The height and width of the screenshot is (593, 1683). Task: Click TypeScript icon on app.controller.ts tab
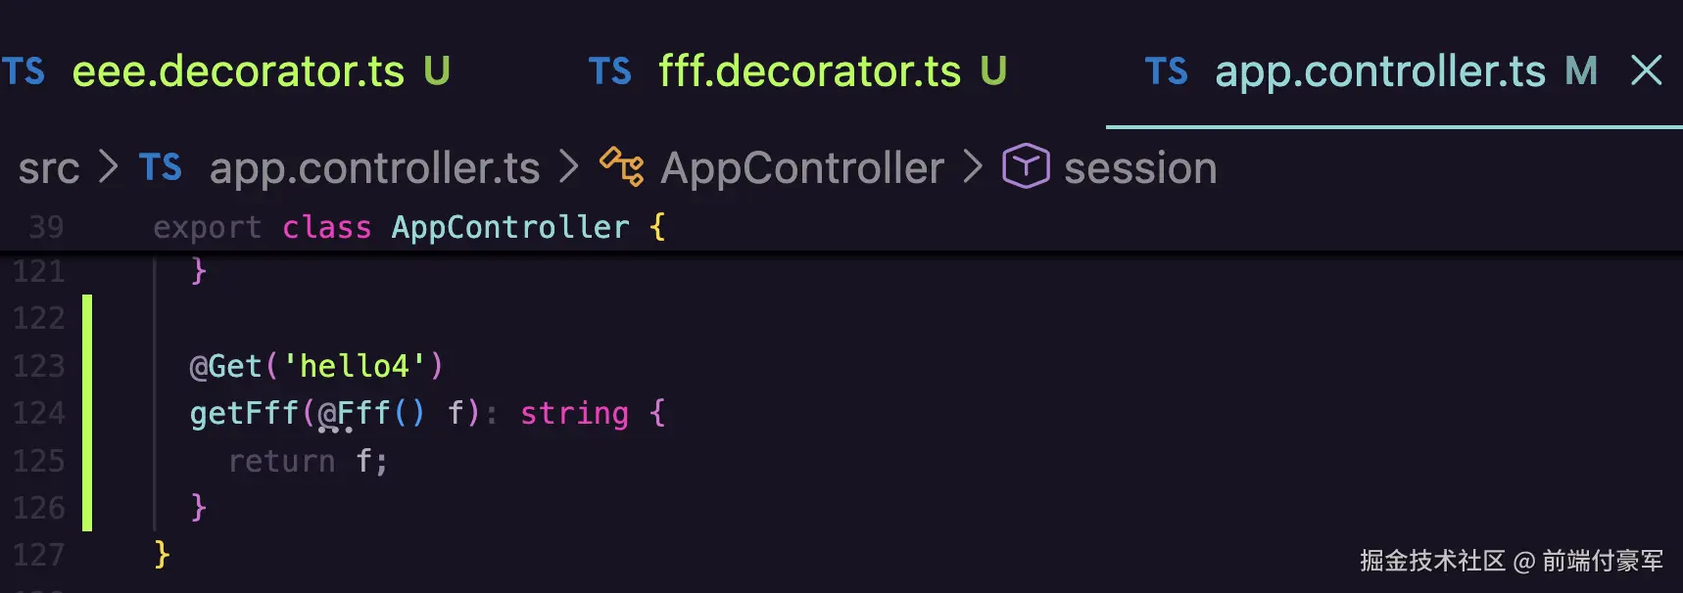tap(1167, 71)
